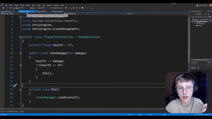Open the Tools menu

[x=39, y=5]
